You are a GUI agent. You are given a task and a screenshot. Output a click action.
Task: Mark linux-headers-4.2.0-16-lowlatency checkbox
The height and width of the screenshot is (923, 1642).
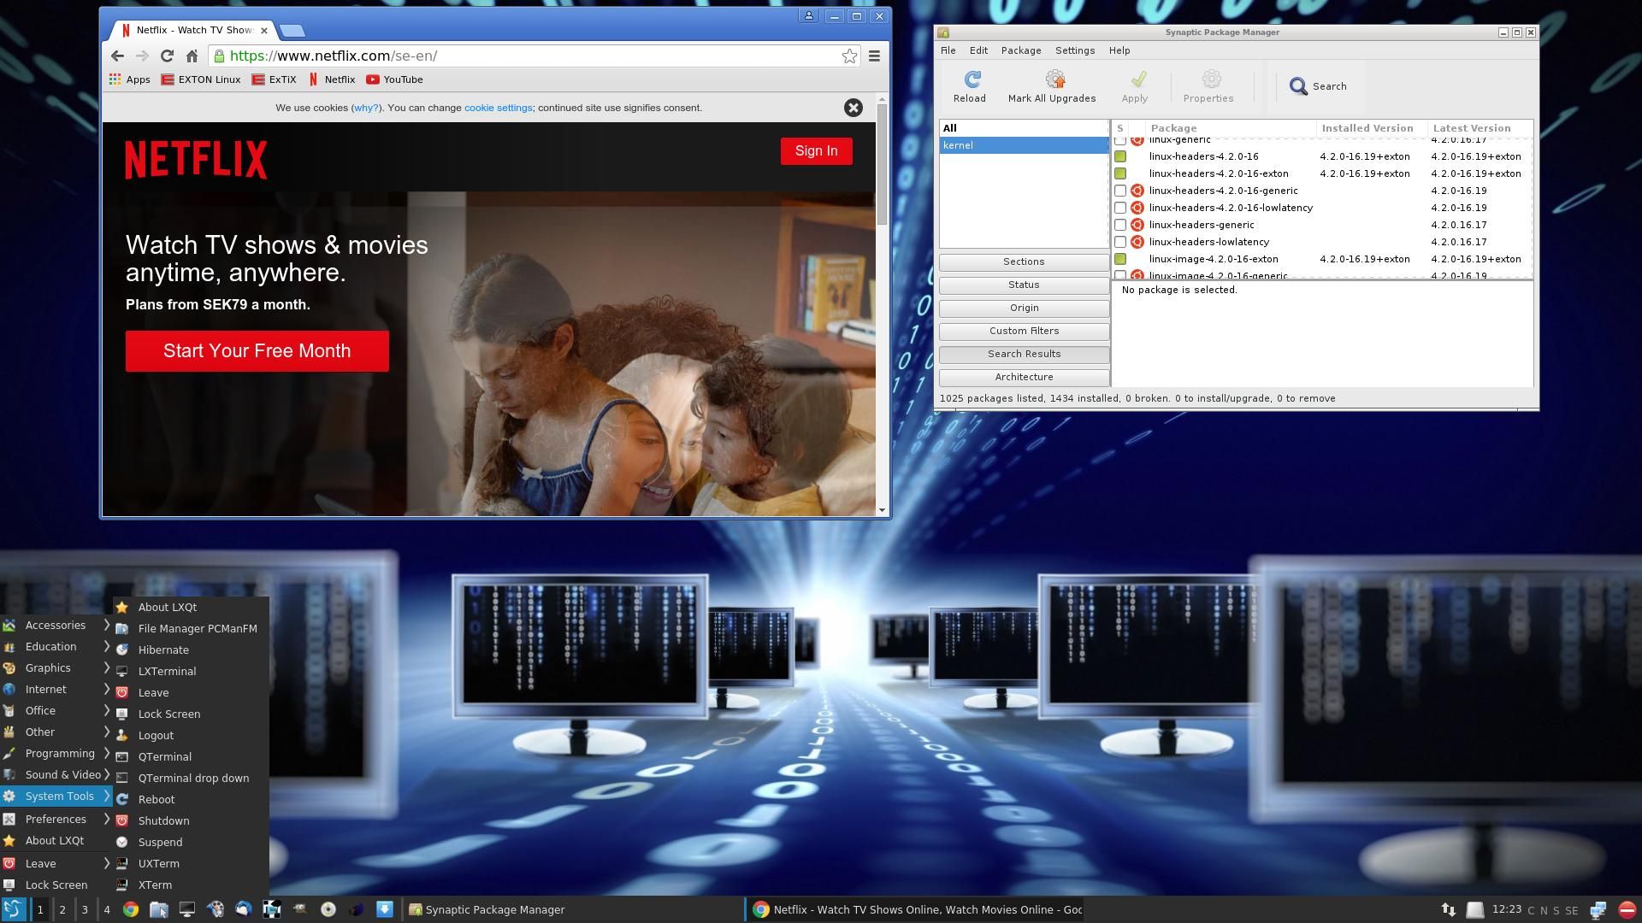coord(1119,208)
